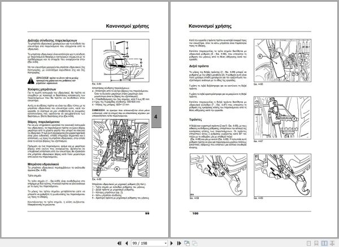This screenshot has height=247, width=339.
Task: Click the heading Δεξιά τιράντα
Action: click(199, 66)
